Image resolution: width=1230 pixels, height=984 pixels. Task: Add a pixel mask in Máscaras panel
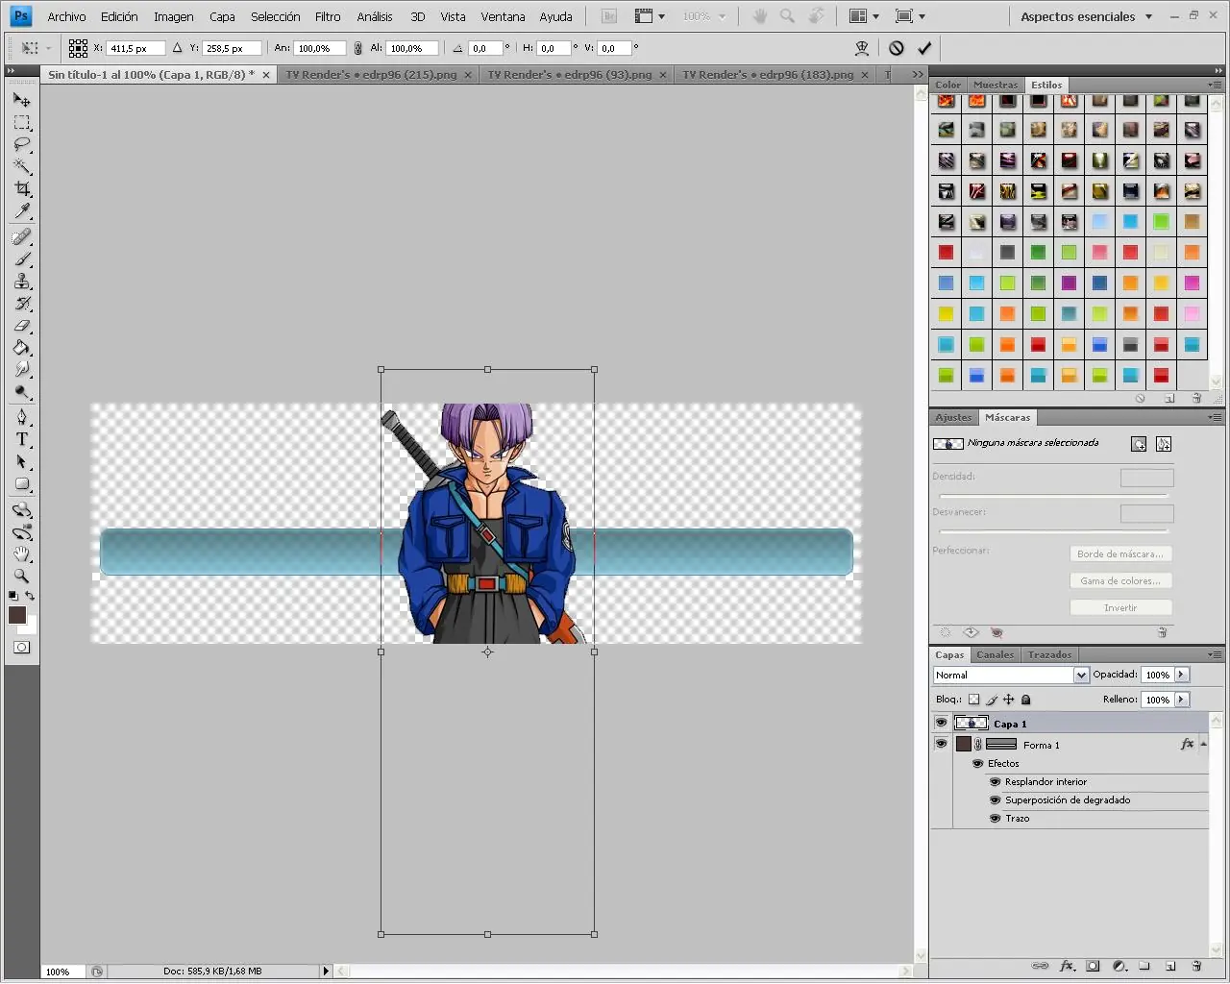(x=1139, y=444)
